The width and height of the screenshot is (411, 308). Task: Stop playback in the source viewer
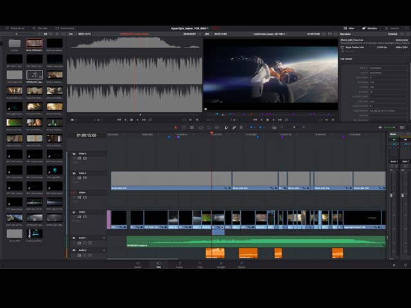point(131,120)
